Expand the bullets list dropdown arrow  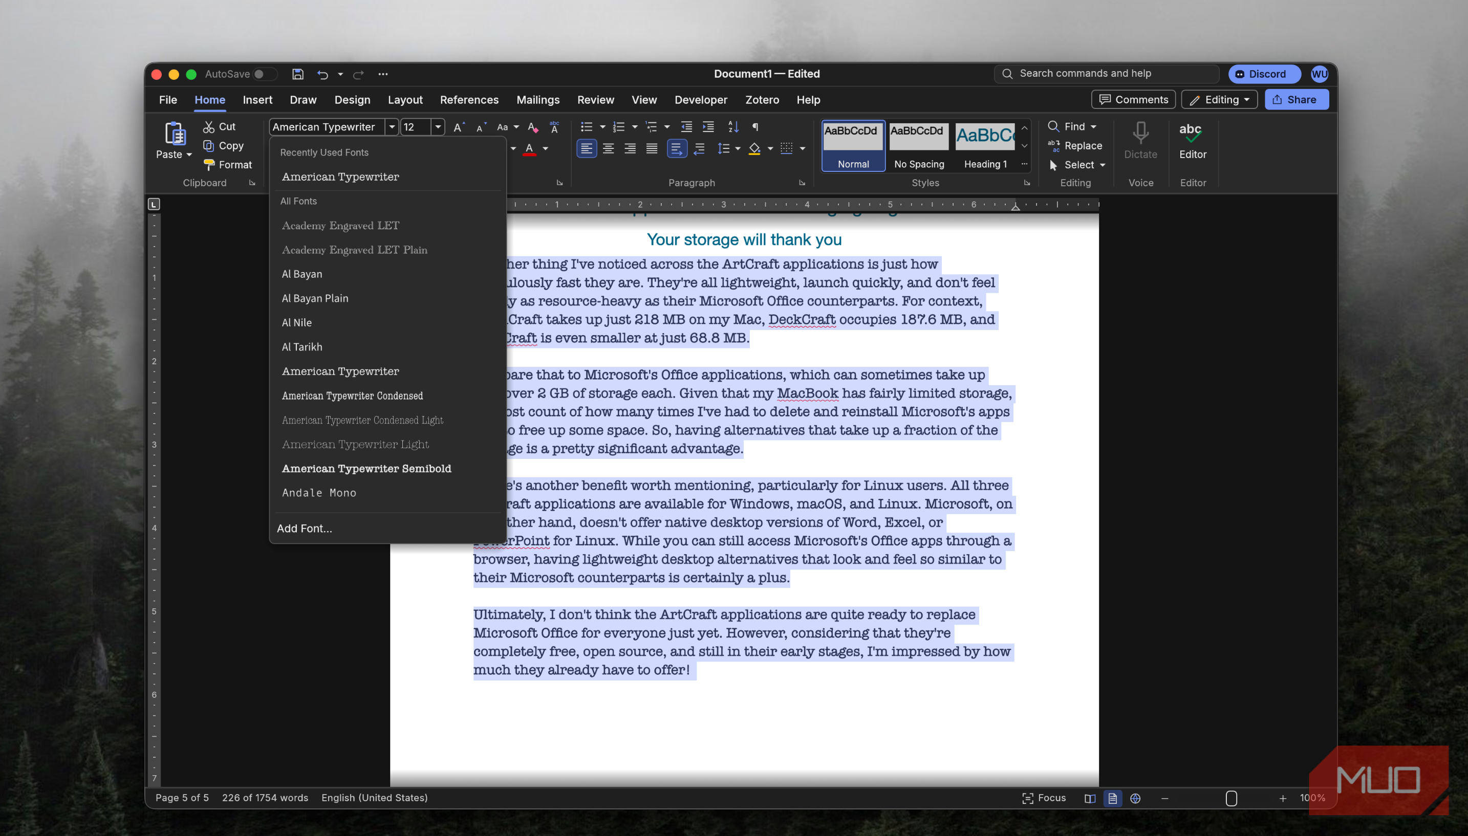(602, 127)
